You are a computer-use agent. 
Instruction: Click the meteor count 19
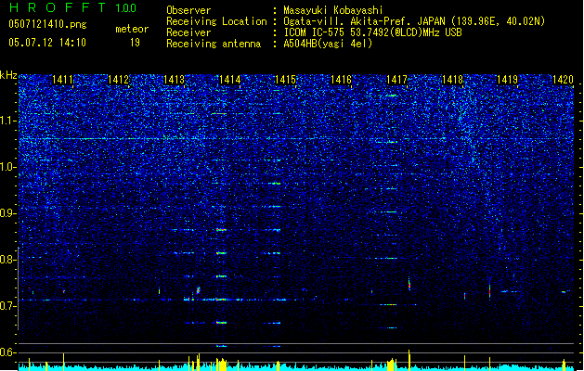click(135, 43)
